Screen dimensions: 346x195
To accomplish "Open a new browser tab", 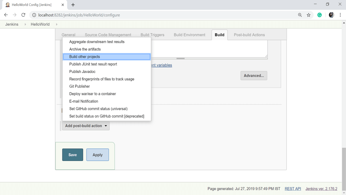I will (73, 5).
